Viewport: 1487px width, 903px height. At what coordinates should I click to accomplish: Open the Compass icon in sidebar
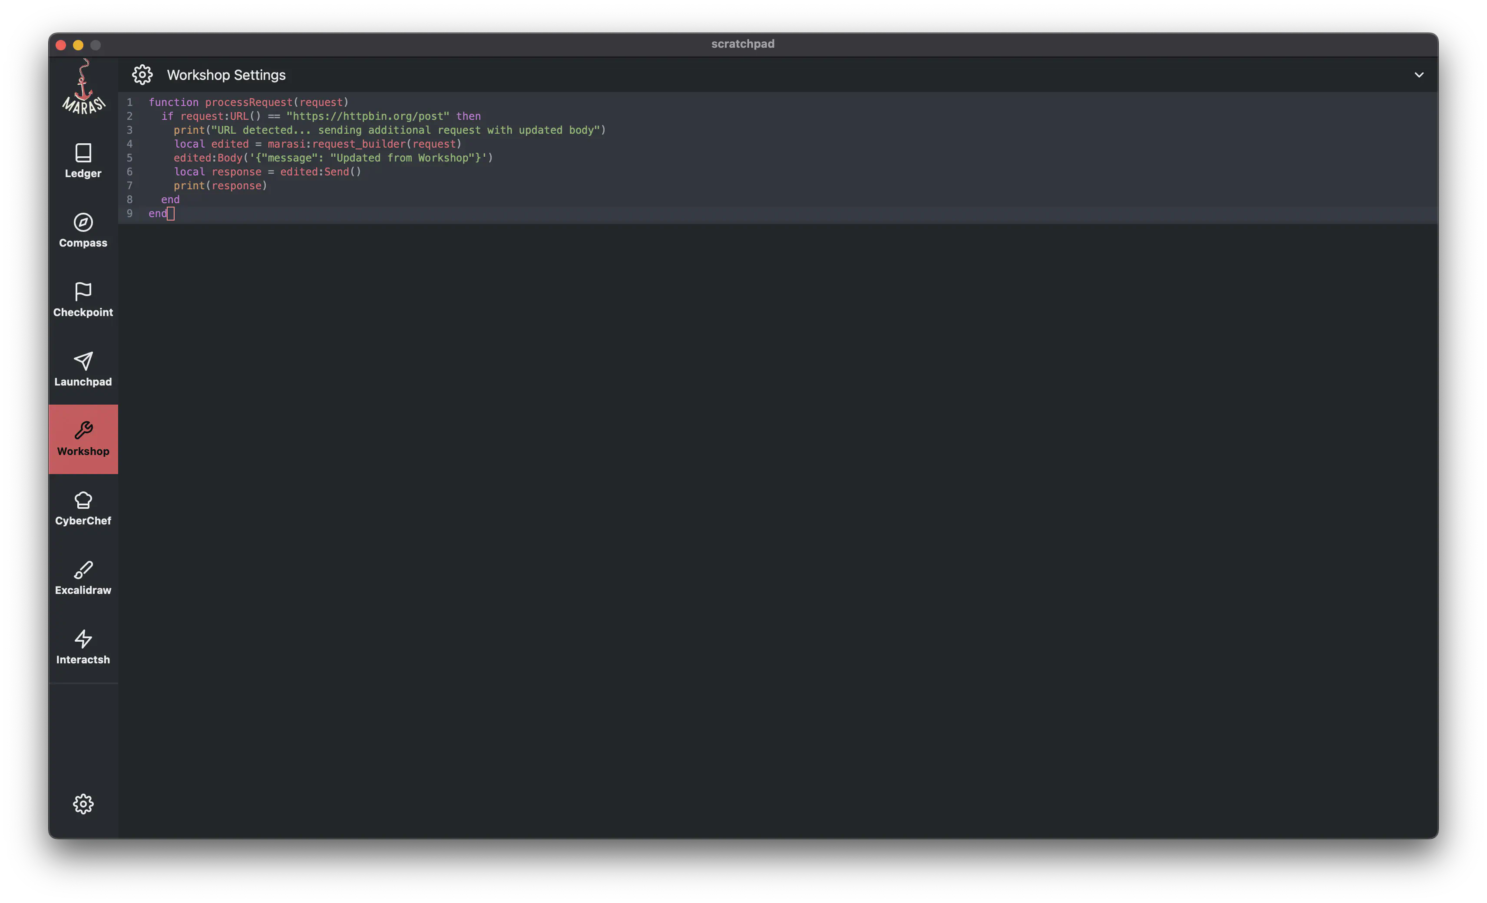pyautogui.click(x=83, y=223)
